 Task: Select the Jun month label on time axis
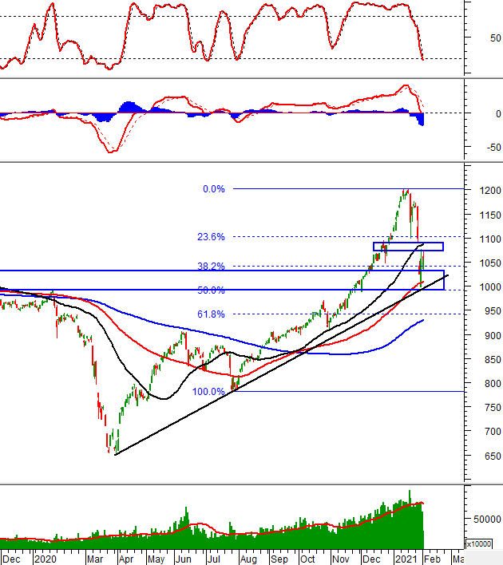point(183,559)
